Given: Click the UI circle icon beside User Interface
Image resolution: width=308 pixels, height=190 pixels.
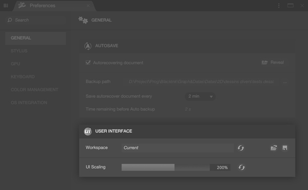Looking at the screenshot, I should click(88, 131).
